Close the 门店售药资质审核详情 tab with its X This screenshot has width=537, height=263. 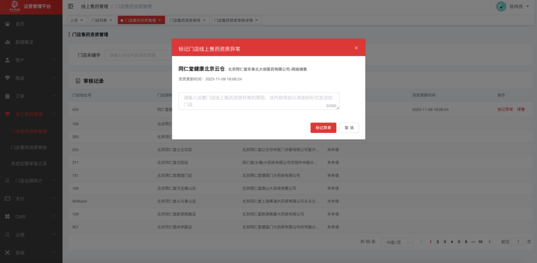pyautogui.click(x=256, y=20)
